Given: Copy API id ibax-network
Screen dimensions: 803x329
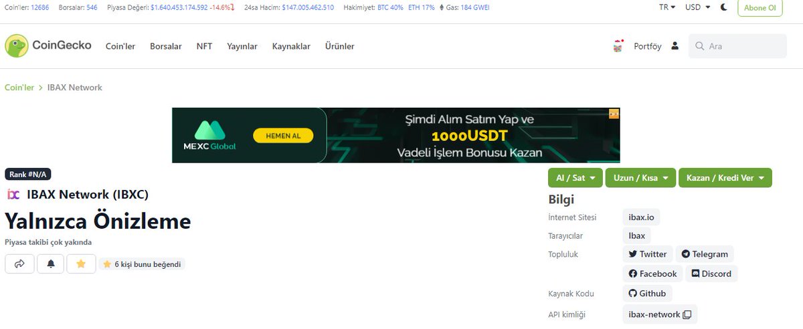Looking at the screenshot, I should [687, 314].
